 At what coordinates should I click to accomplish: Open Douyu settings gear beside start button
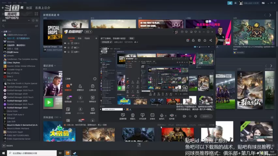(x=196, y=116)
